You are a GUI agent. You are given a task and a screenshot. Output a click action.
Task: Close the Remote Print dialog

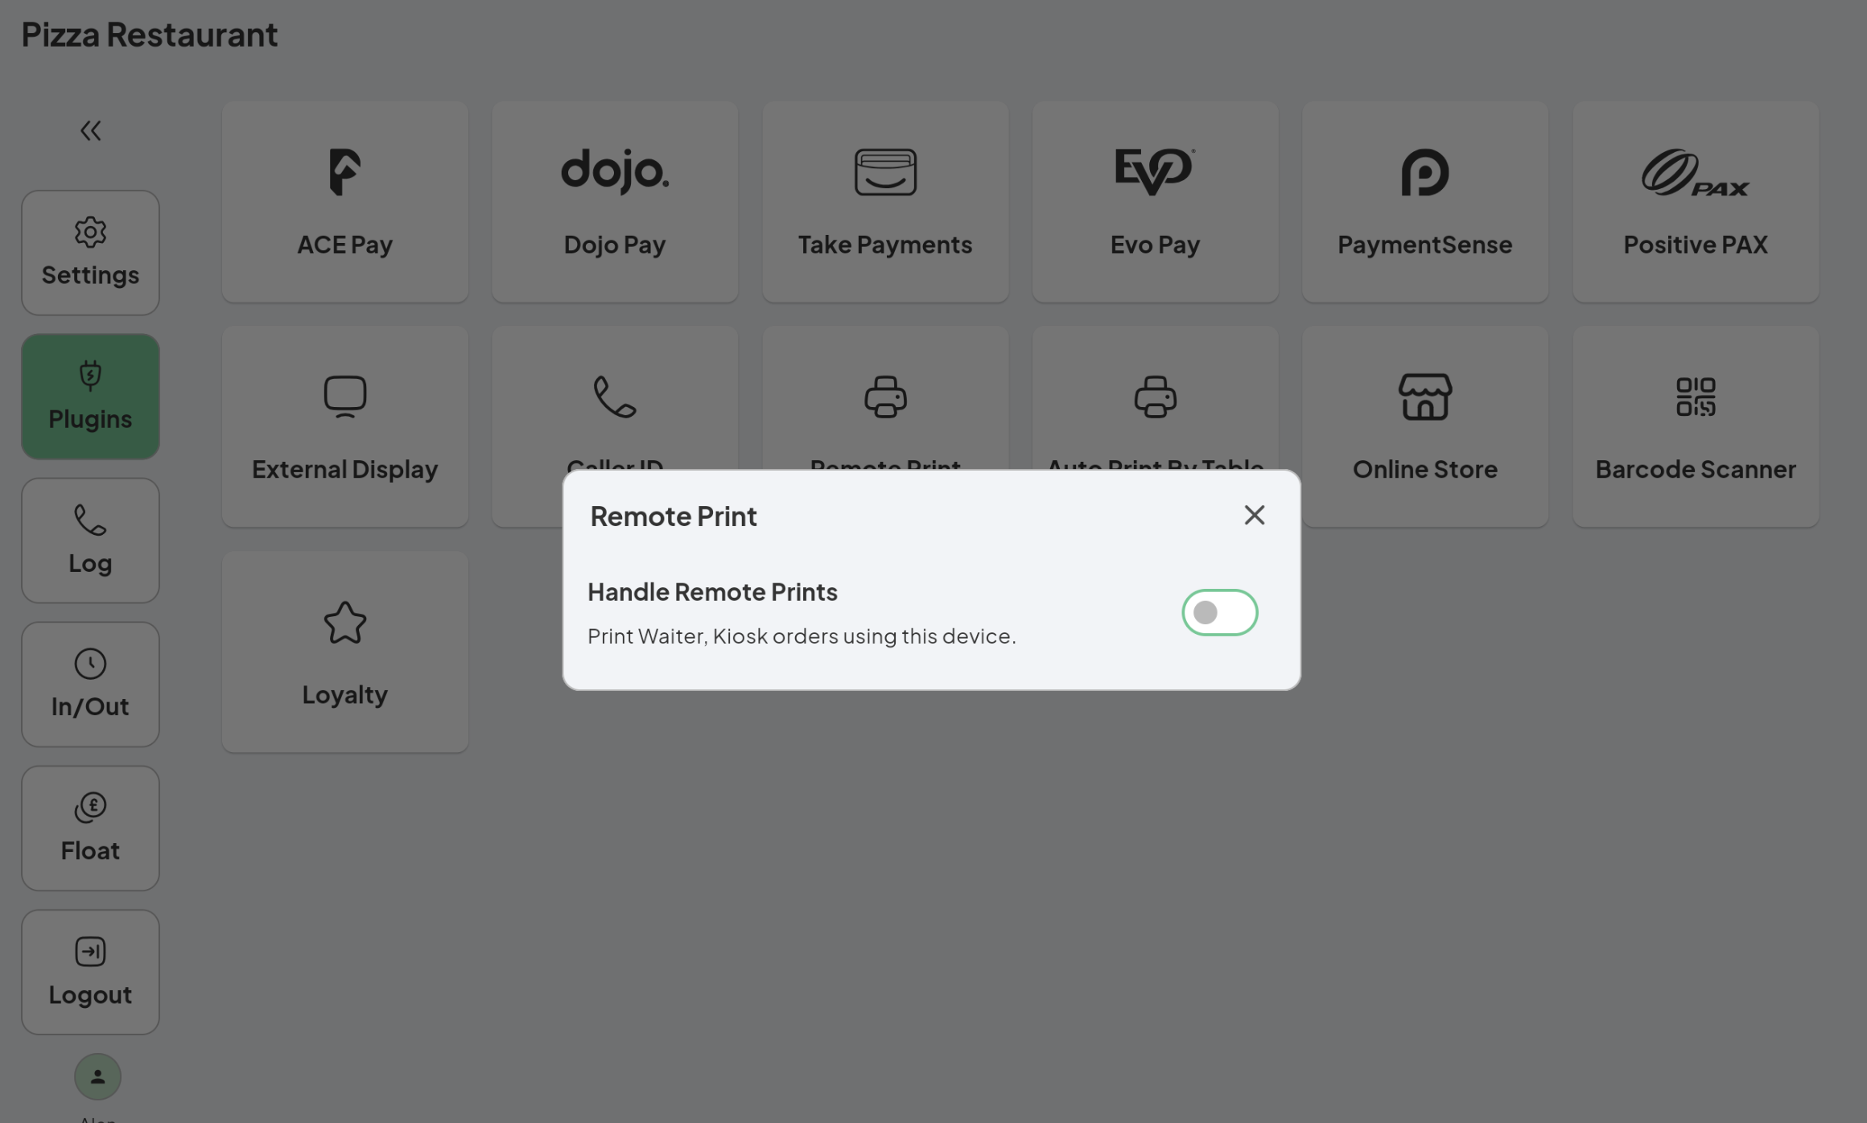[1254, 515]
